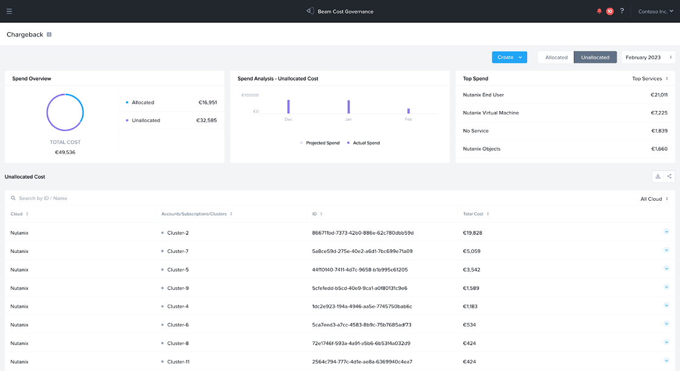The height and width of the screenshot is (371, 680).
Task: Open the February 2023 month dropdown
Action: [647, 58]
